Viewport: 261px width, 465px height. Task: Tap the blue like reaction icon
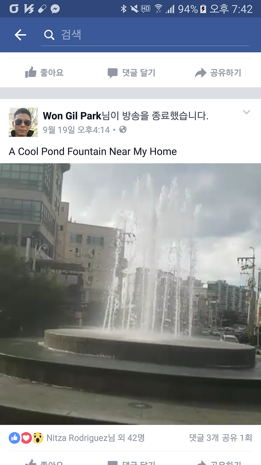(14, 438)
